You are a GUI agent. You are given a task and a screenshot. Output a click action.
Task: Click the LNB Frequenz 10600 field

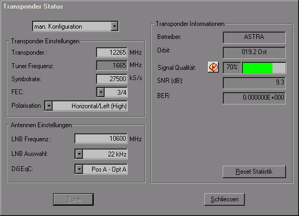pyautogui.click(x=101, y=139)
